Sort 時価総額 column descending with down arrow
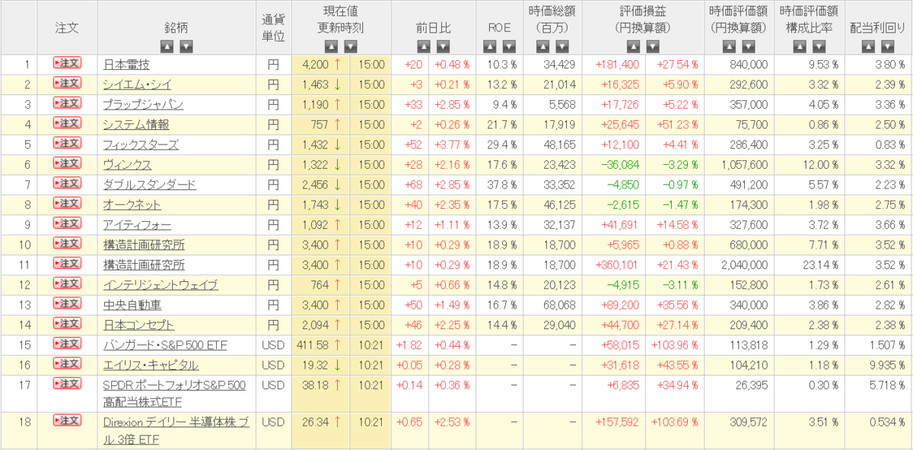Screen dimensions: 913x450 click(561, 46)
